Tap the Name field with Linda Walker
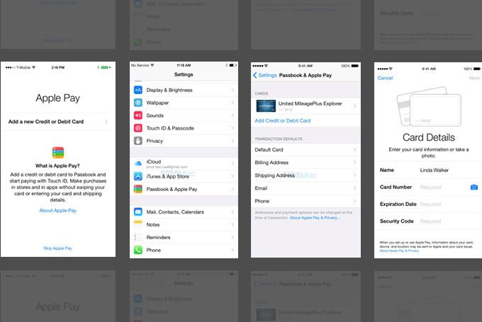The width and height of the screenshot is (482, 322). 428,170
